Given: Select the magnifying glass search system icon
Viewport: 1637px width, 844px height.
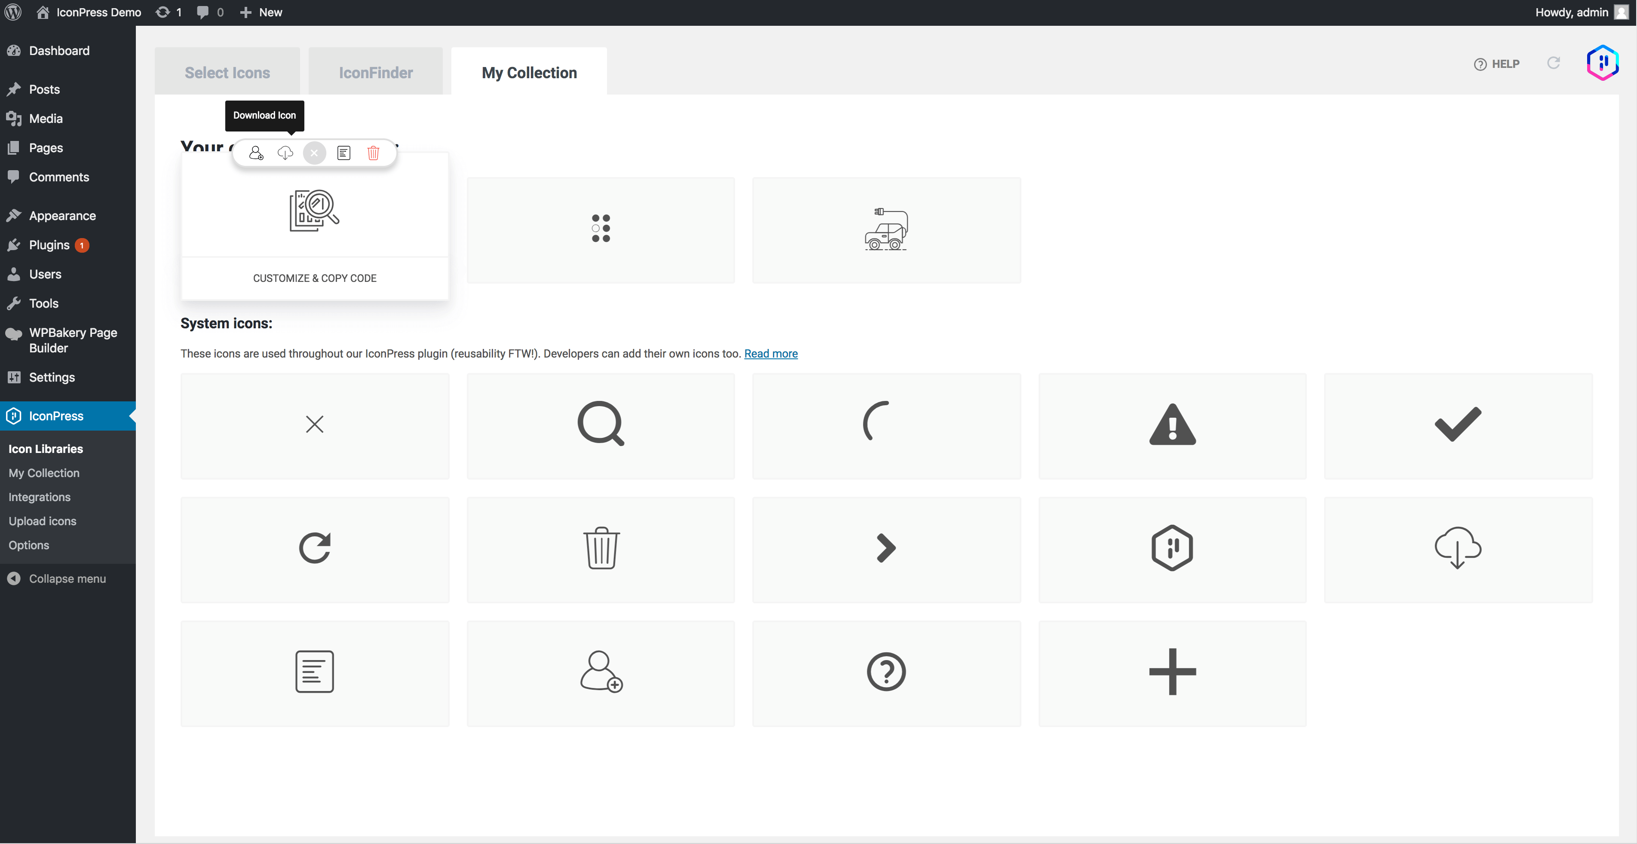Looking at the screenshot, I should [600, 424].
